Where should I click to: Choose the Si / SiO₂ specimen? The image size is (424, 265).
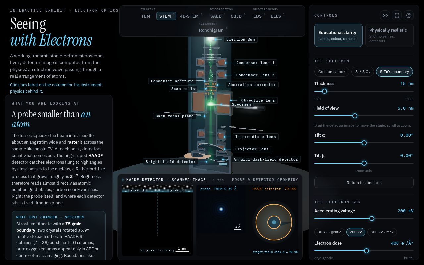tap(362, 72)
